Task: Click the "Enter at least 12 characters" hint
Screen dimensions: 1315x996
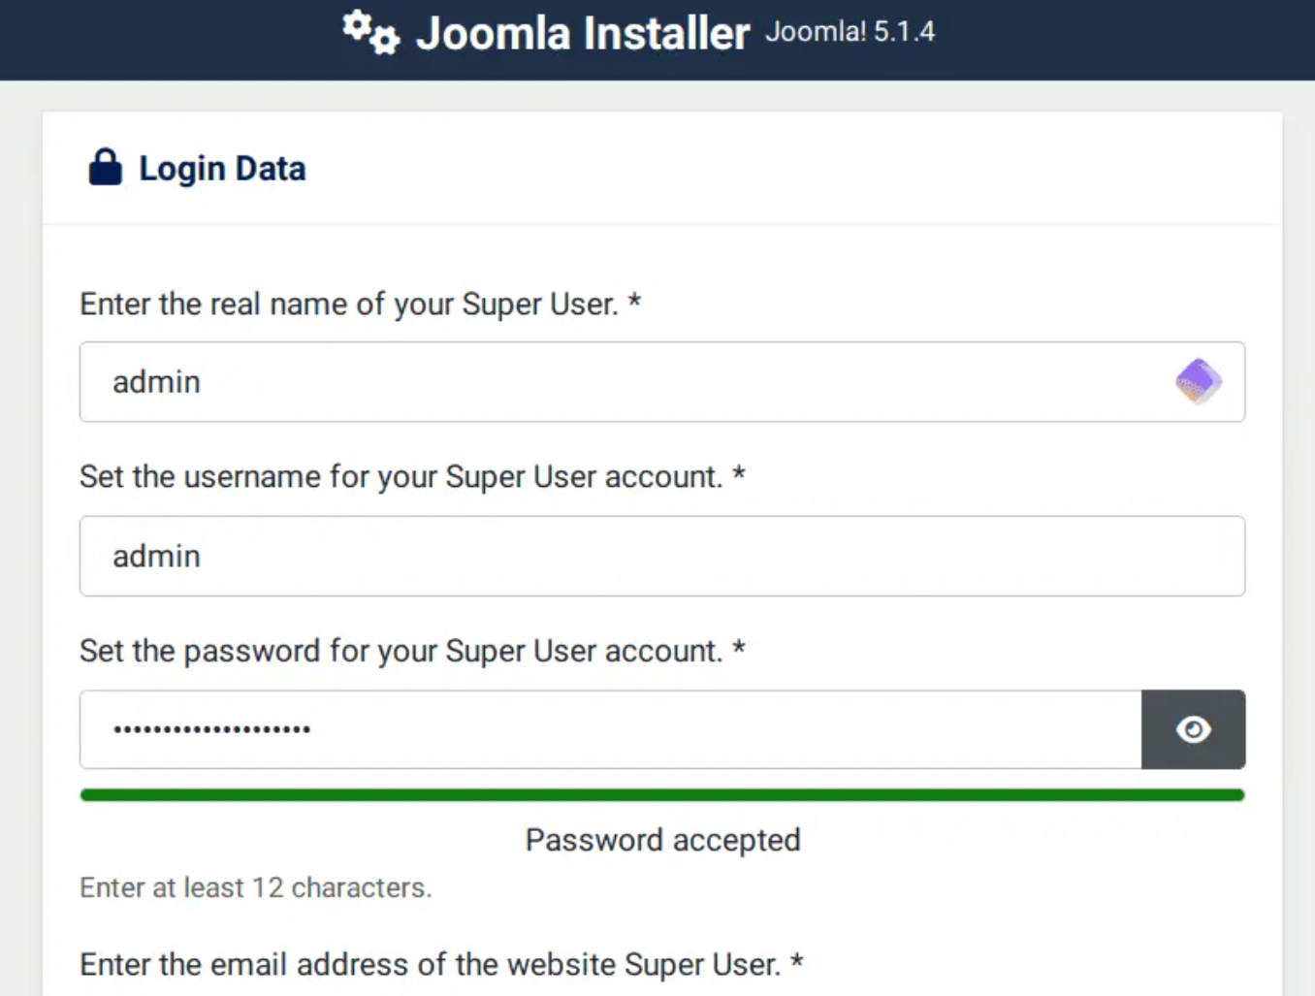Action: pyautogui.click(x=255, y=887)
